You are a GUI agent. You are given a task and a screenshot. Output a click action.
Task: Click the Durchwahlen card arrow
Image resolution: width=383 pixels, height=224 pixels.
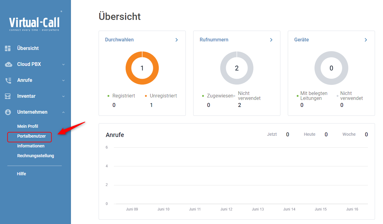coord(177,40)
